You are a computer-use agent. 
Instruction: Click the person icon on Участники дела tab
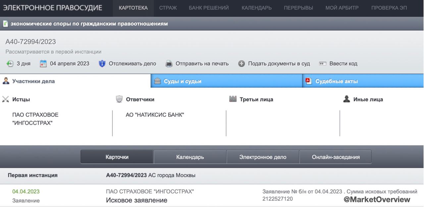(6, 81)
